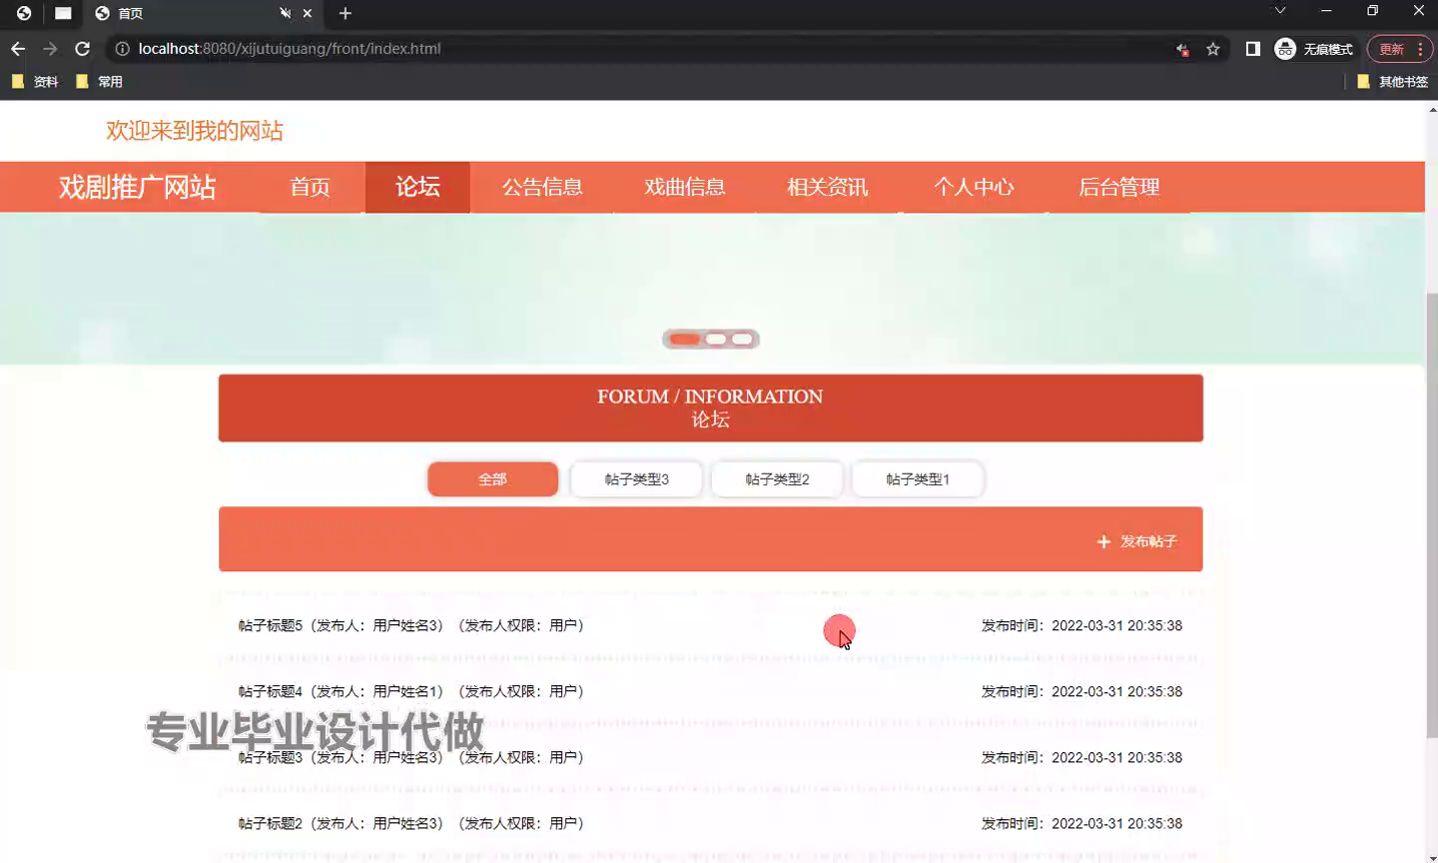Open tab search dropdown chevron
Image resolution: width=1438 pixels, height=863 pixels.
pyautogui.click(x=1280, y=11)
